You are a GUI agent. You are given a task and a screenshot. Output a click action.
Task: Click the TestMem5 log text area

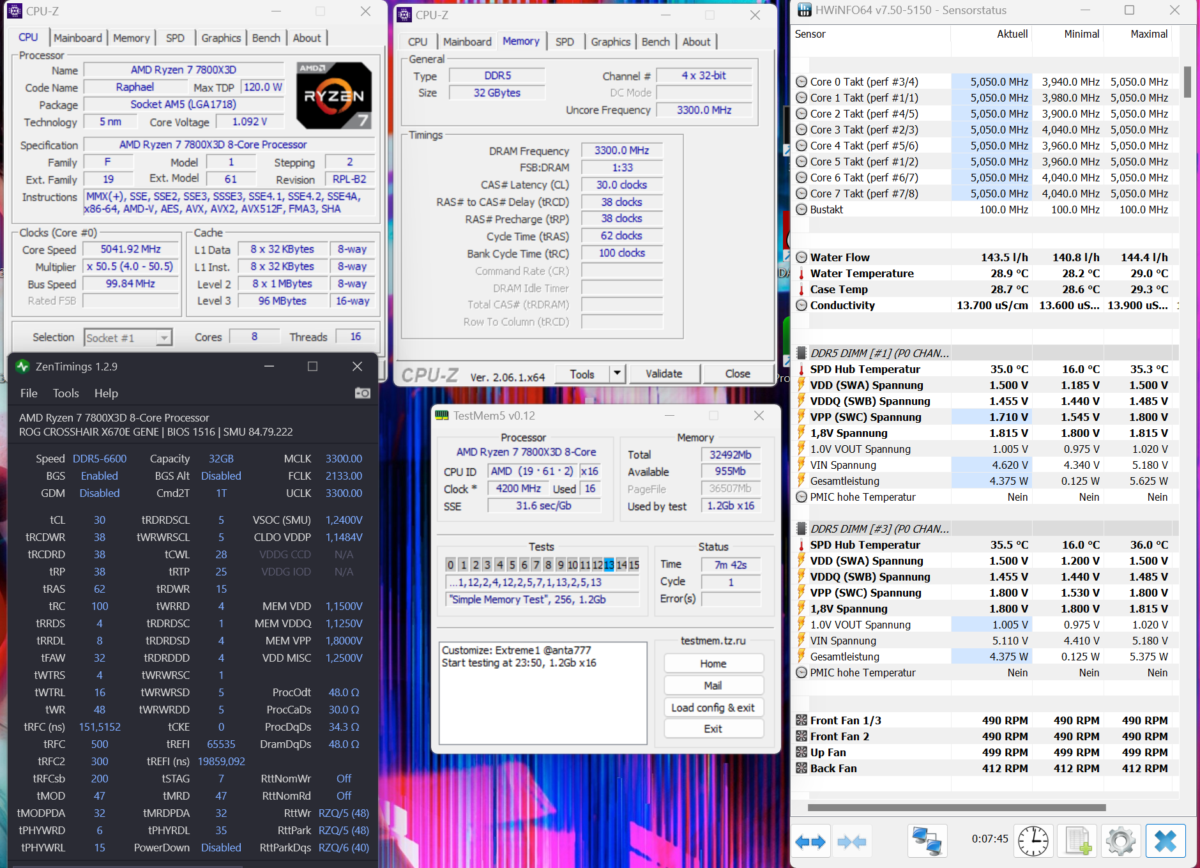pos(543,693)
